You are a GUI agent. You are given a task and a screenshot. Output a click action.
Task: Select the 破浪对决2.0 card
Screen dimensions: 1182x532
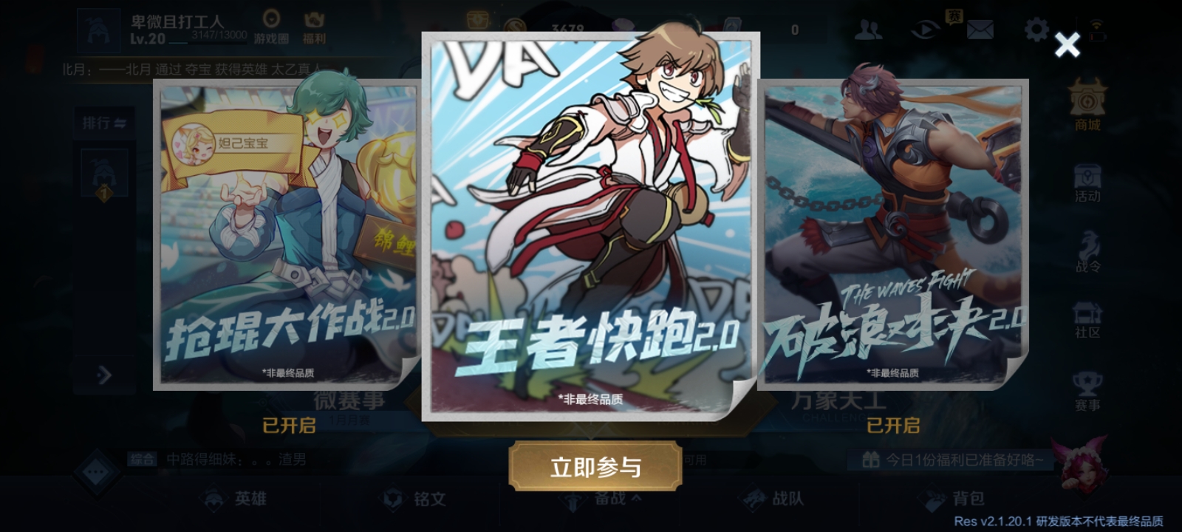(x=894, y=234)
